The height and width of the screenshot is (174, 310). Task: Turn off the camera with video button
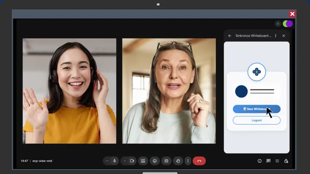pyautogui.click(x=132, y=161)
